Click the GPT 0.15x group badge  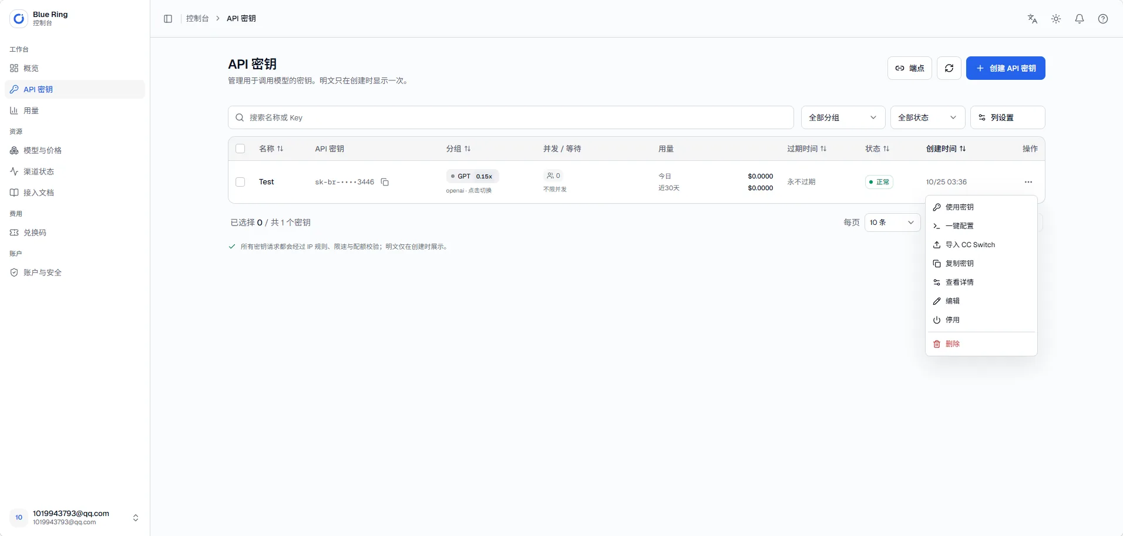pyautogui.click(x=472, y=176)
